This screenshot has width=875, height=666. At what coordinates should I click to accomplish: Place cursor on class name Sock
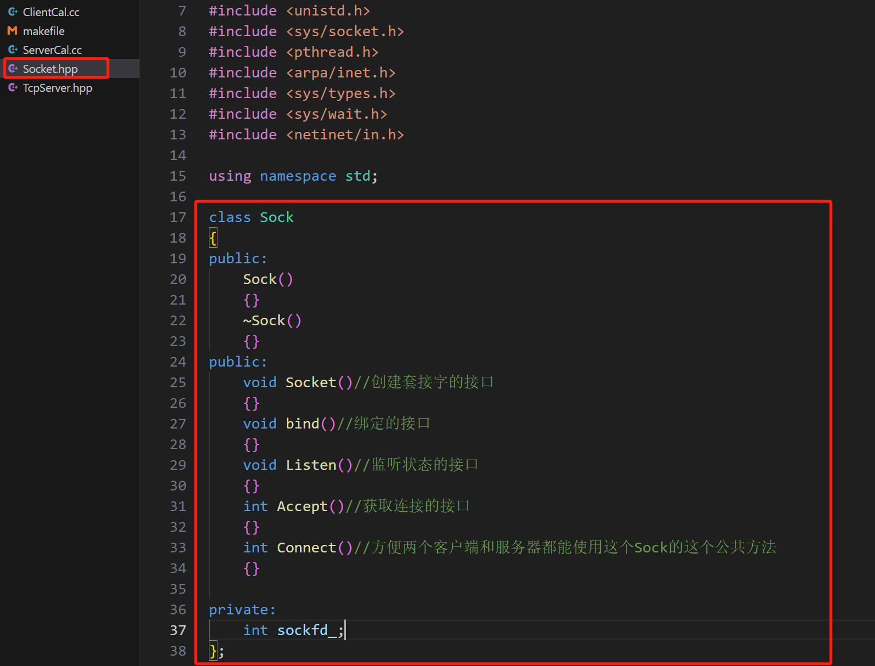click(277, 217)
